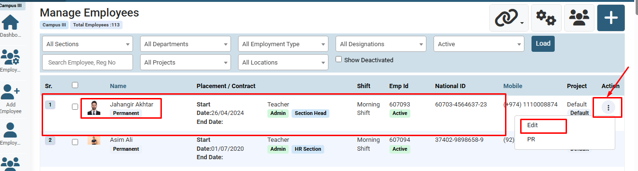
Task: Click the Load button
Action: tap(543, 43)
